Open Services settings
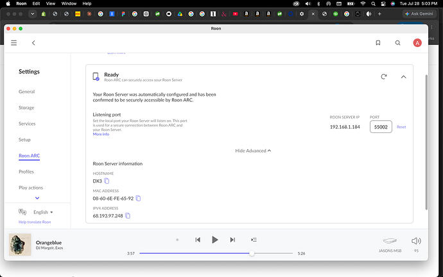Screen dimensions: 443x277 27,123
